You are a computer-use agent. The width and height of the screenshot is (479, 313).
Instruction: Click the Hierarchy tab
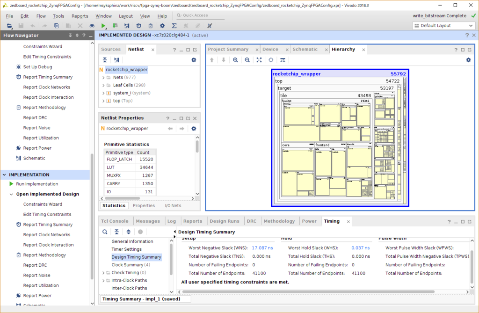click(x=343, y=49)
